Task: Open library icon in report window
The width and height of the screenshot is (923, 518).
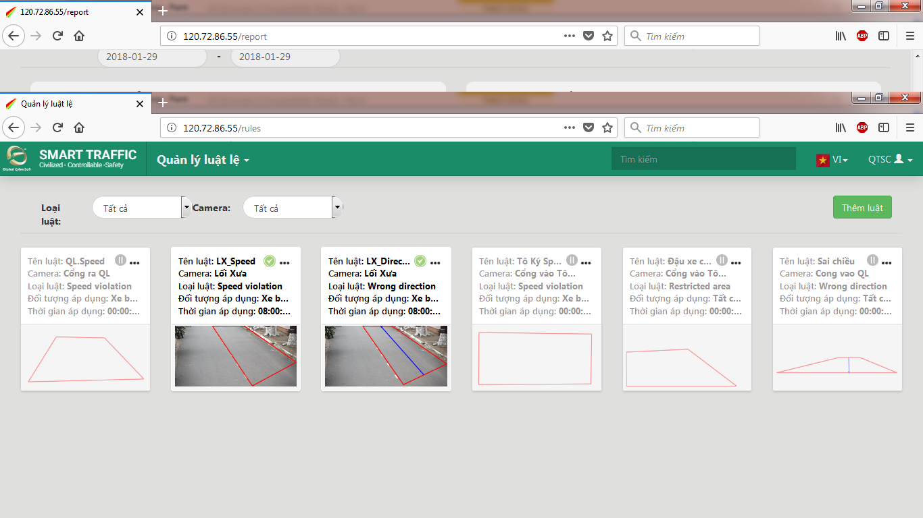Action: (841, 36)
